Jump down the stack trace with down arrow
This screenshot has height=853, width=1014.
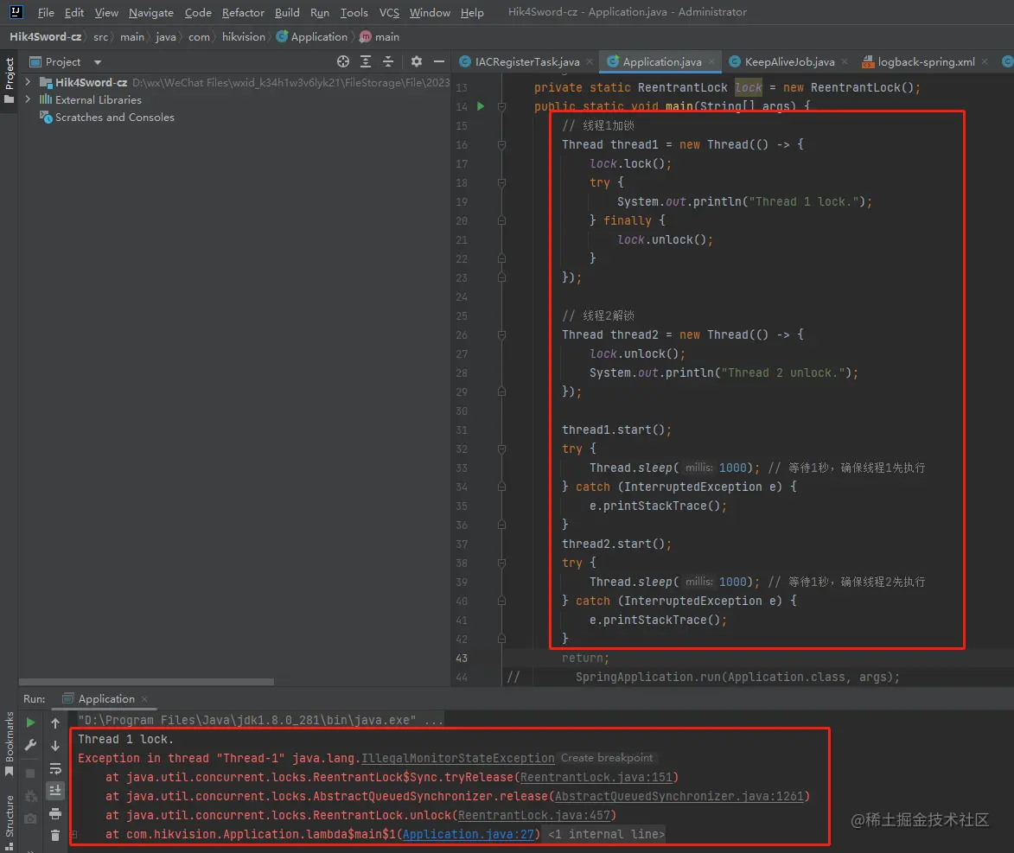pos(55,746)
